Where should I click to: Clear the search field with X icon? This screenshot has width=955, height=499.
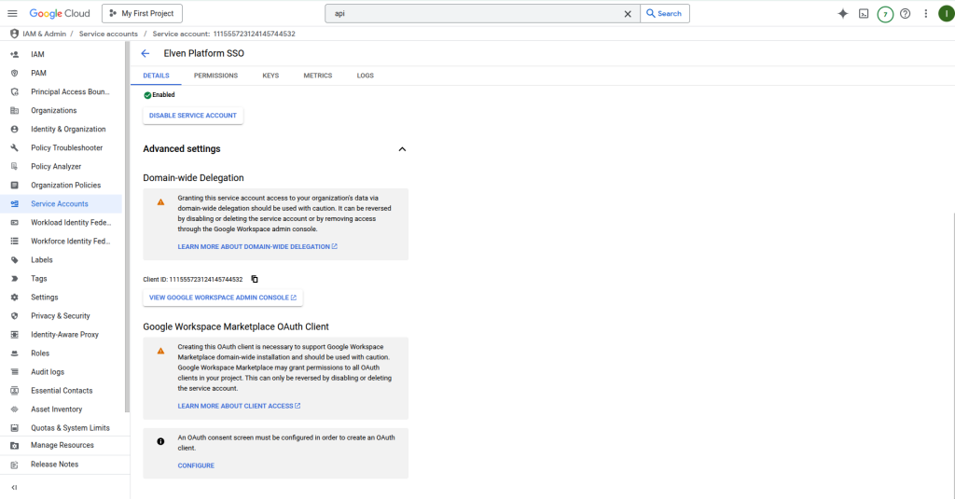click(x=628, y=13)
